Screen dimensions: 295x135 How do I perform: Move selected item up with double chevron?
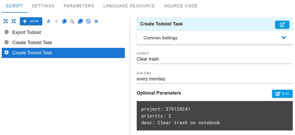[49, 21]
